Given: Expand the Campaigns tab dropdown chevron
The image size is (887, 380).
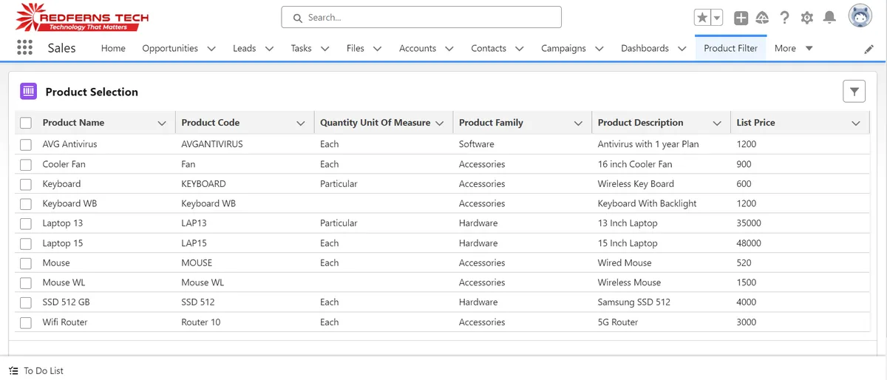Looking at the screenshot, I should tap(599, 49).
